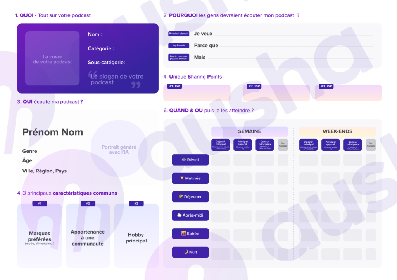Click the Hobby principal card
This screenshot has height=280, width=397.
click(x=136, y=236)
